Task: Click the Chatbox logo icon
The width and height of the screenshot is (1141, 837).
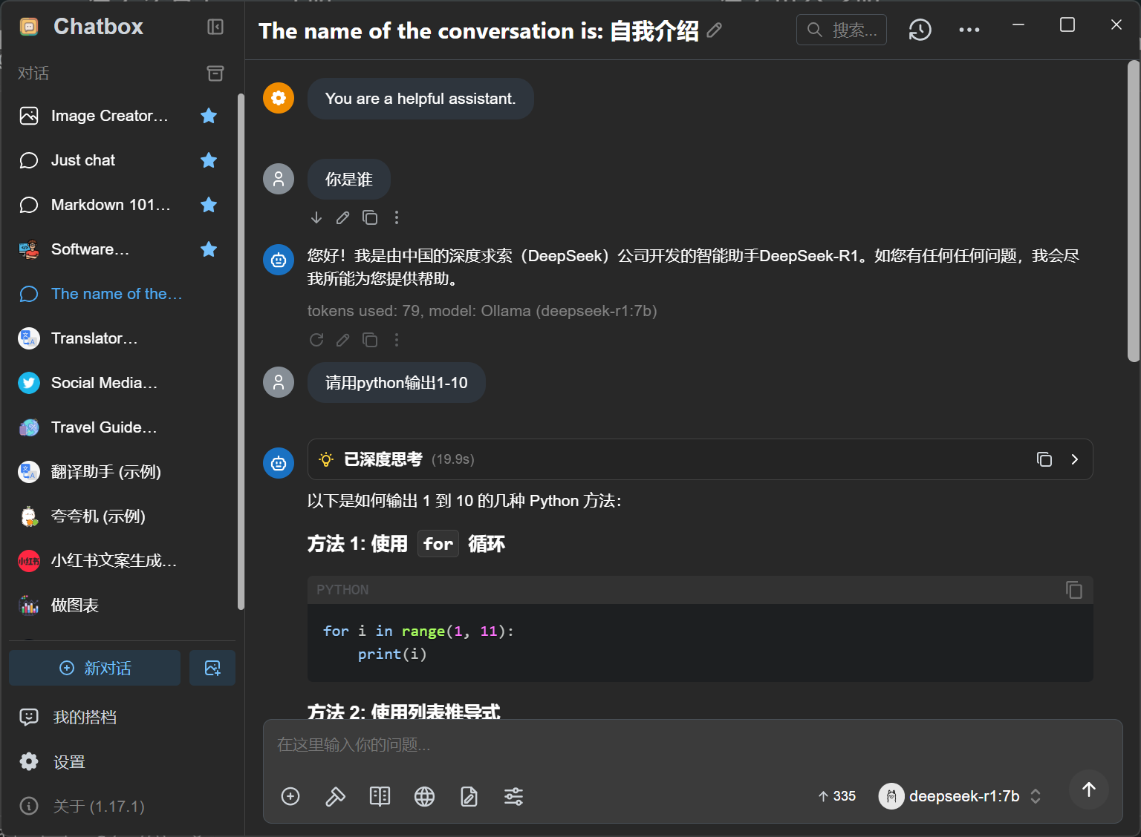Action: coord(29,27)
